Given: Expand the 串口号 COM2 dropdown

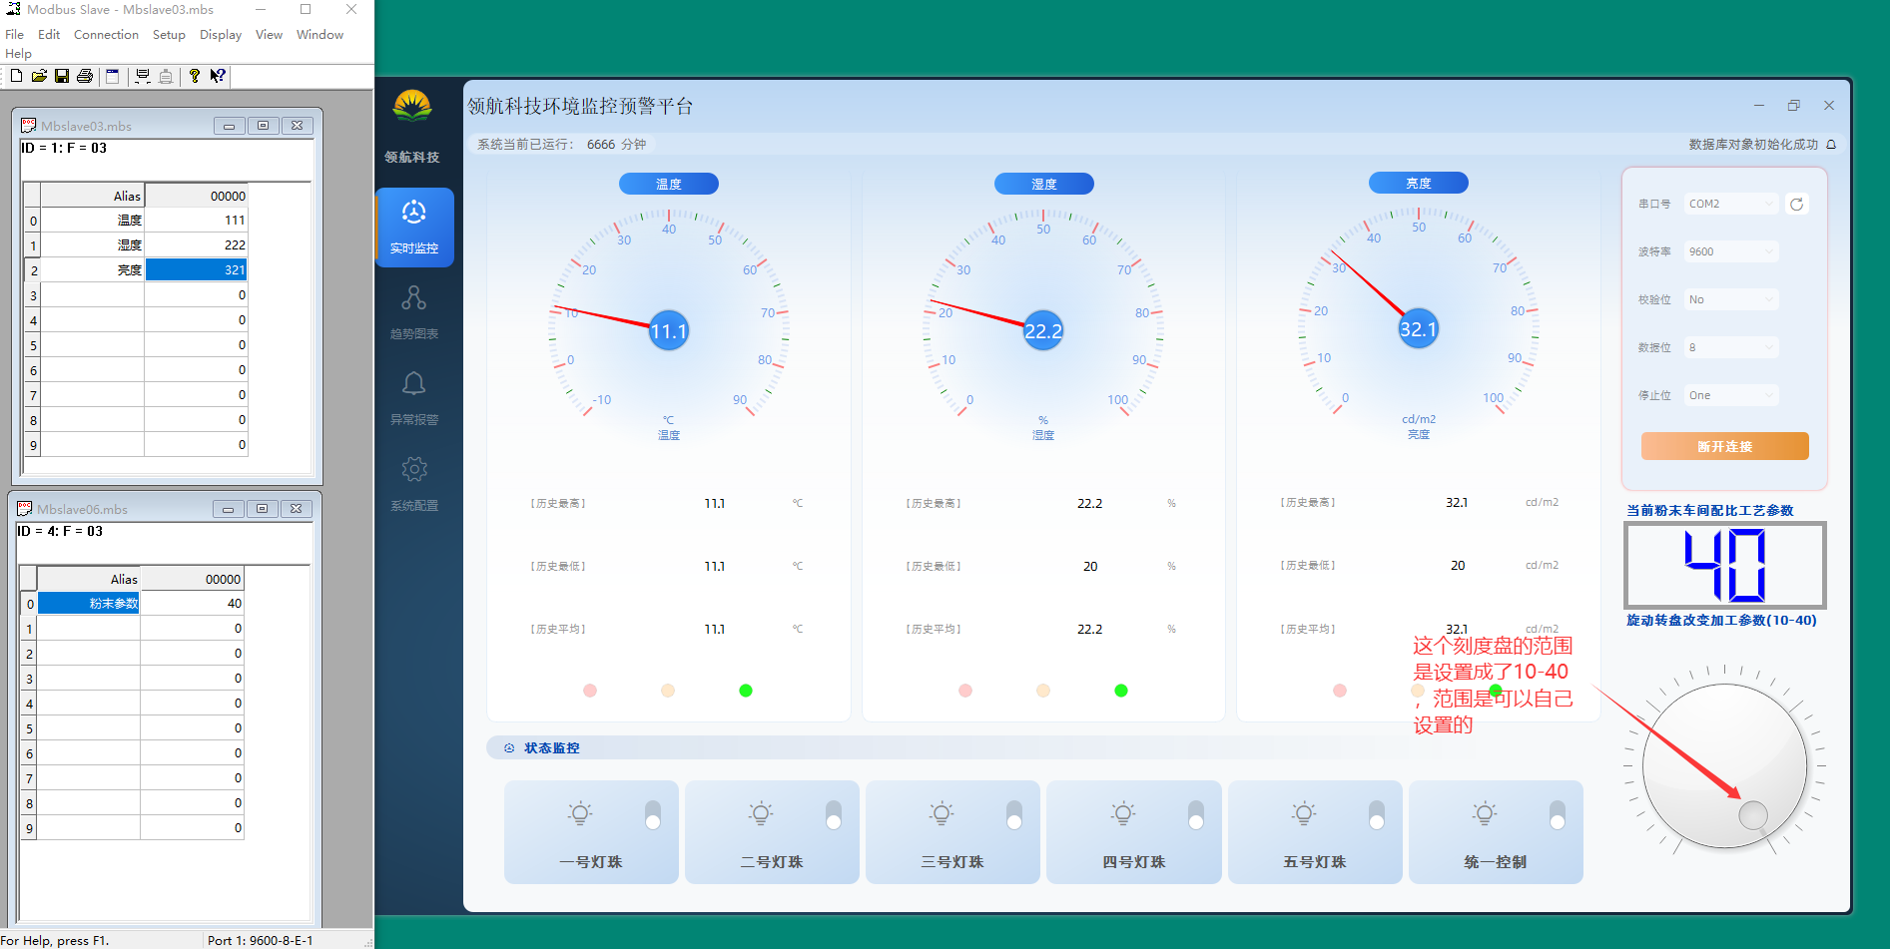Looking at the screenshot, I should coord(1731,204).
